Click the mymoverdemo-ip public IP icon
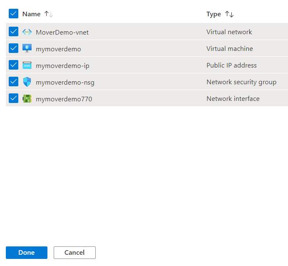288x266 pixels. pos(27,65)
